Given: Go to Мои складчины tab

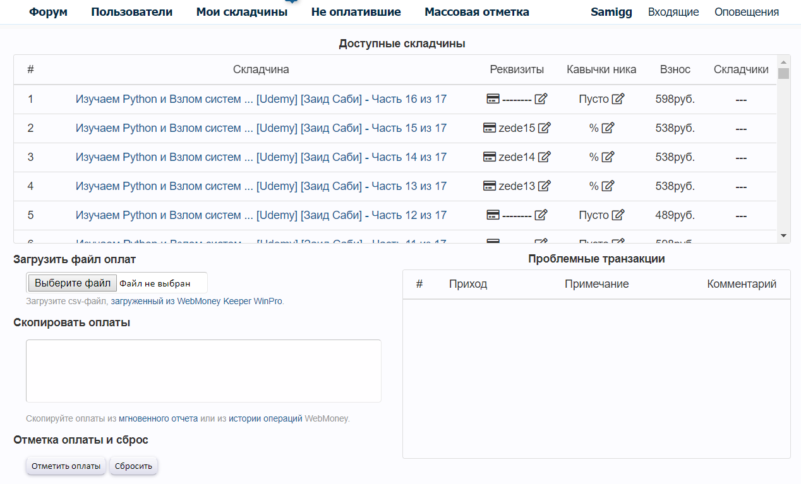Looking at the screenshot, I should click(242, 12).
